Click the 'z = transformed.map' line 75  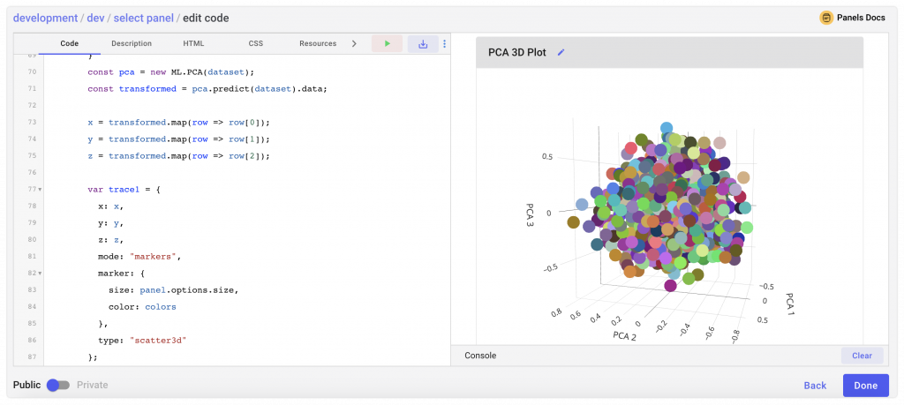click(178, 156)
